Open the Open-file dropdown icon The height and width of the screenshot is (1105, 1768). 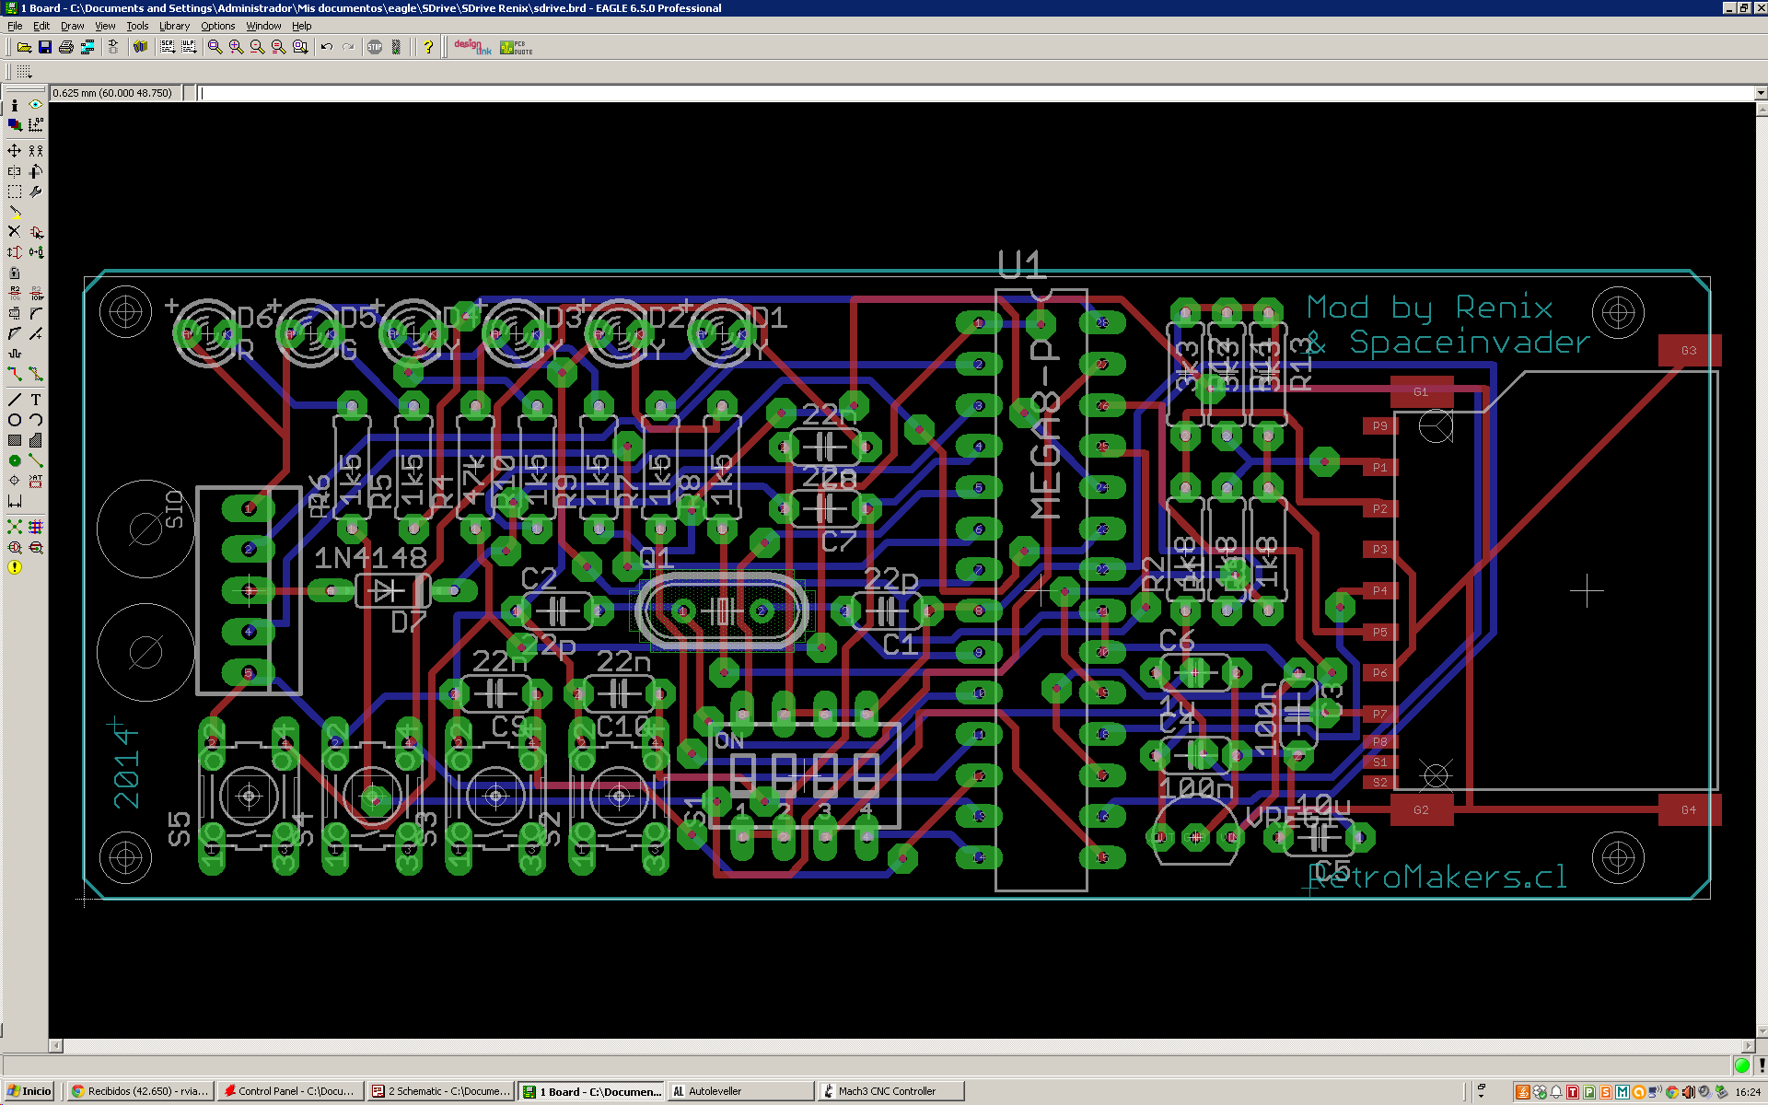(24, 47)
